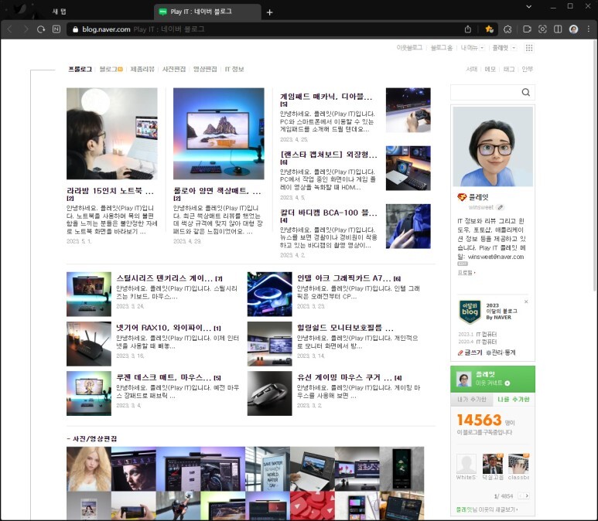Open the 인텔 아크 그래픽카드 A7 post title
The height and width of the screenshot is (521, 598).
[x=344, y=278]
